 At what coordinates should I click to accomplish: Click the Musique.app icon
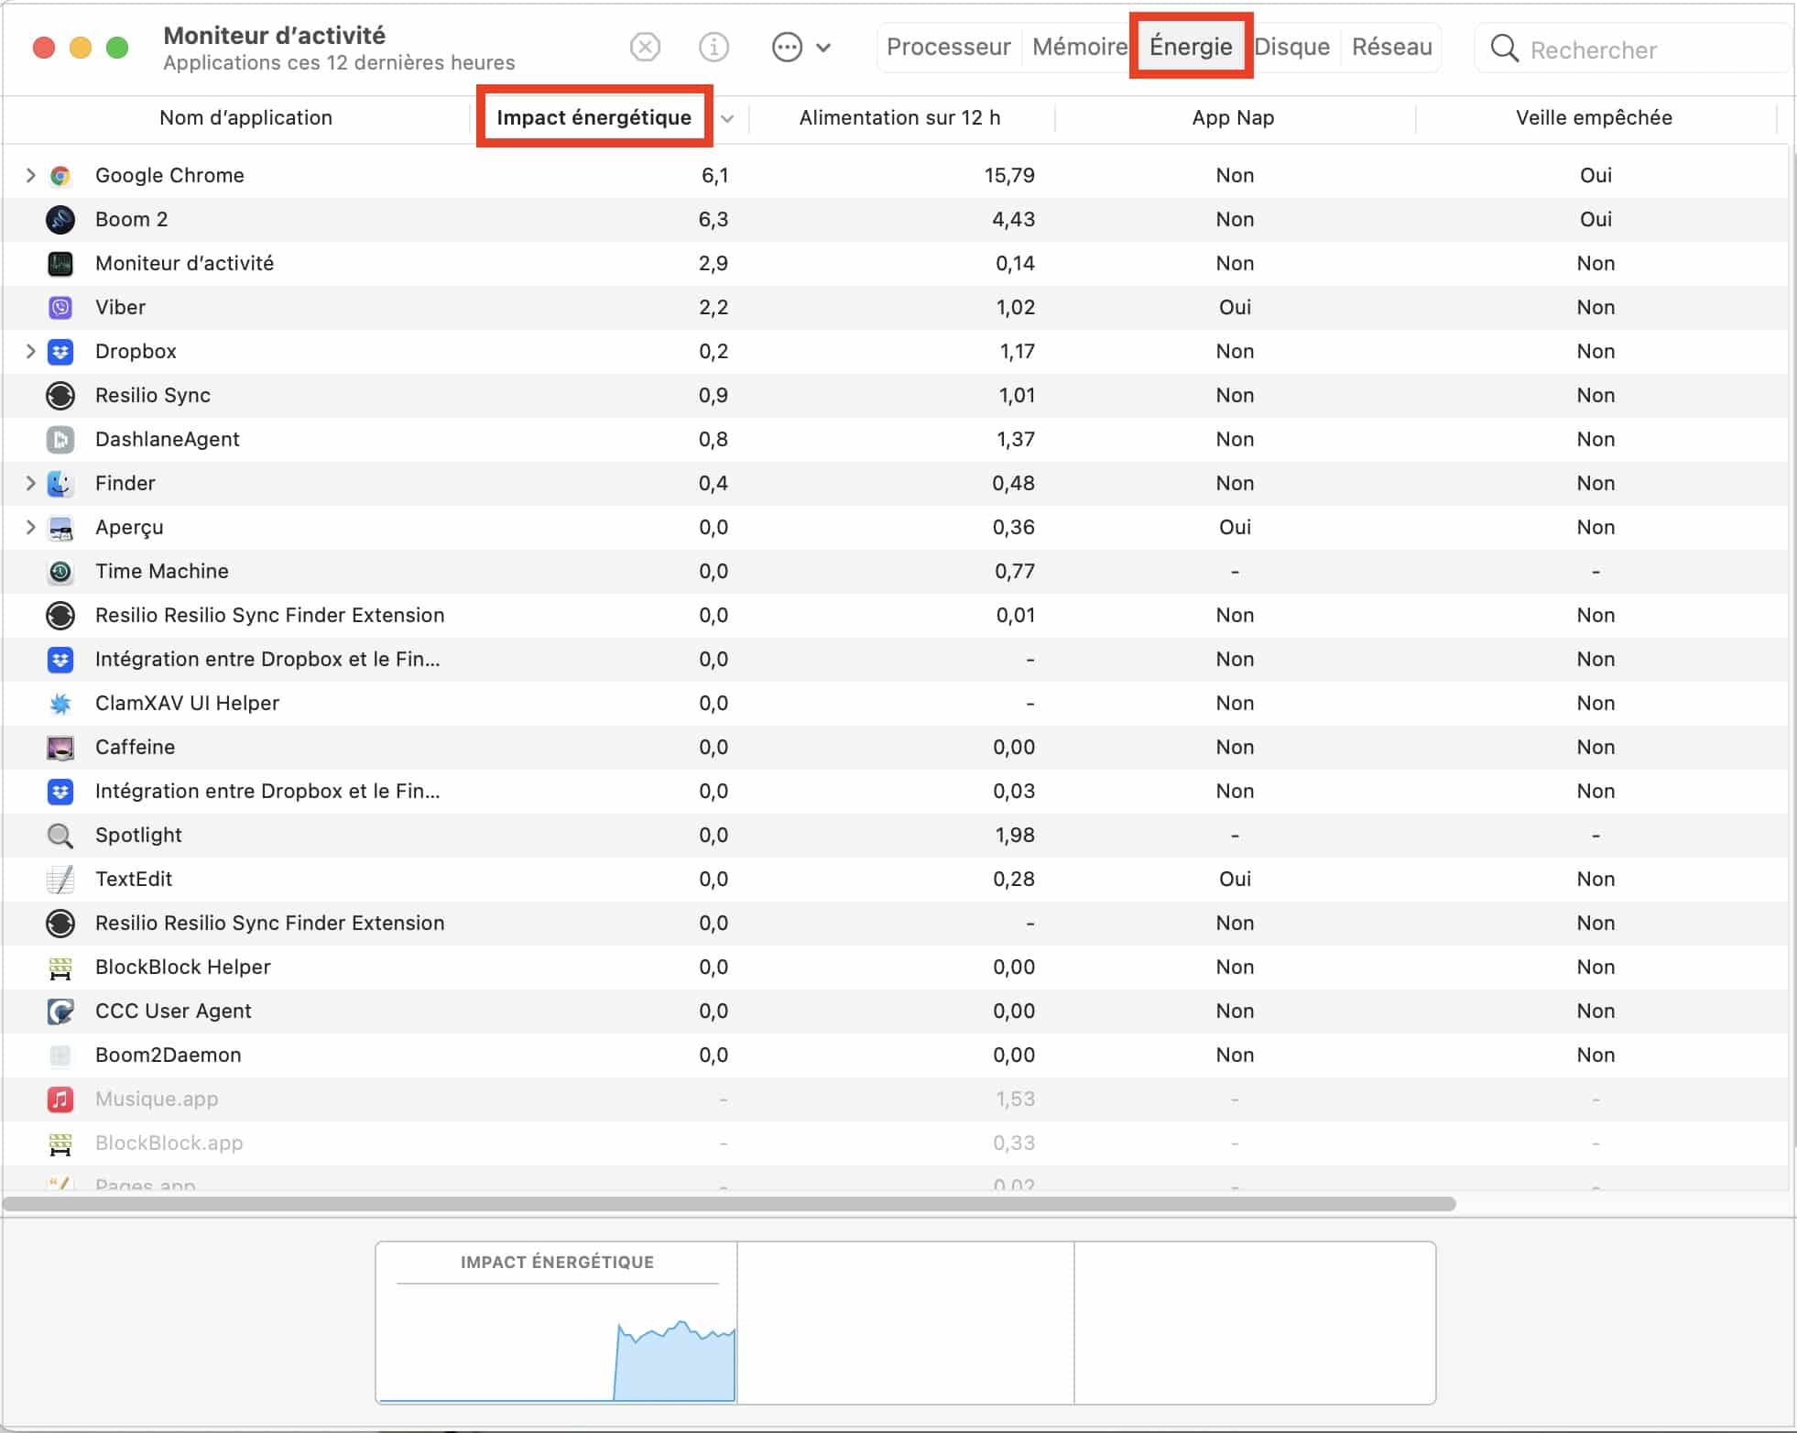coord(60,1099)
